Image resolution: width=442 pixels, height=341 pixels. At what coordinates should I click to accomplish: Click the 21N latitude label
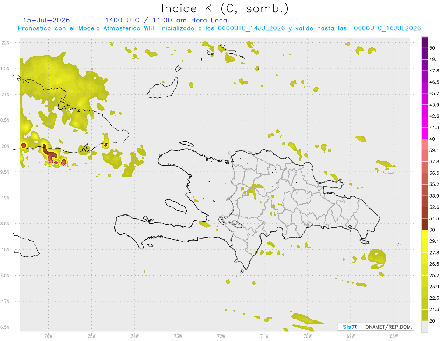(6, 94)
